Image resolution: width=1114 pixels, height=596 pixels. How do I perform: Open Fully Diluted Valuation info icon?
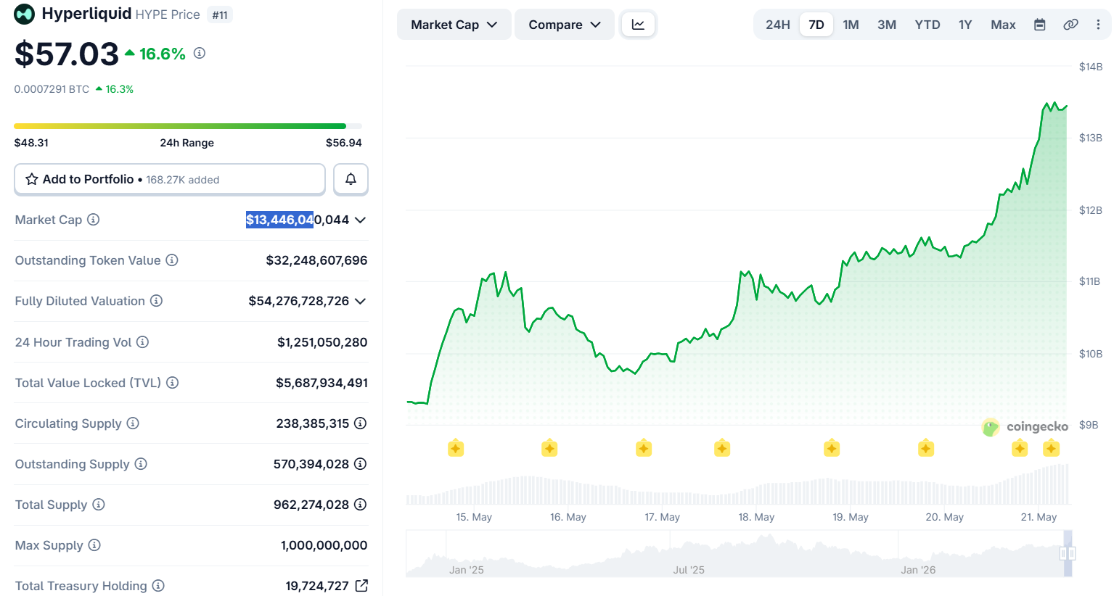(x=156, y=301)
